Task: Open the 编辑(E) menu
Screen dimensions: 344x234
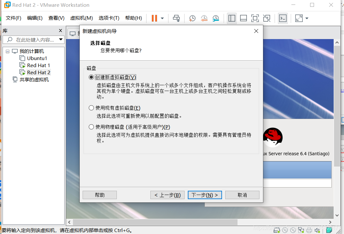Action: pyautogui.click(x=35, y=18)
